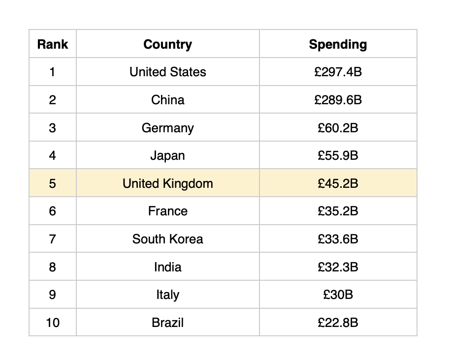Select the Japan country cell
450x354 pixels.
167,155
